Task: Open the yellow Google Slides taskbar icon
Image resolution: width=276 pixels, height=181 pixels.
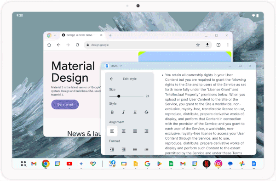Action: tap(136, 164)
